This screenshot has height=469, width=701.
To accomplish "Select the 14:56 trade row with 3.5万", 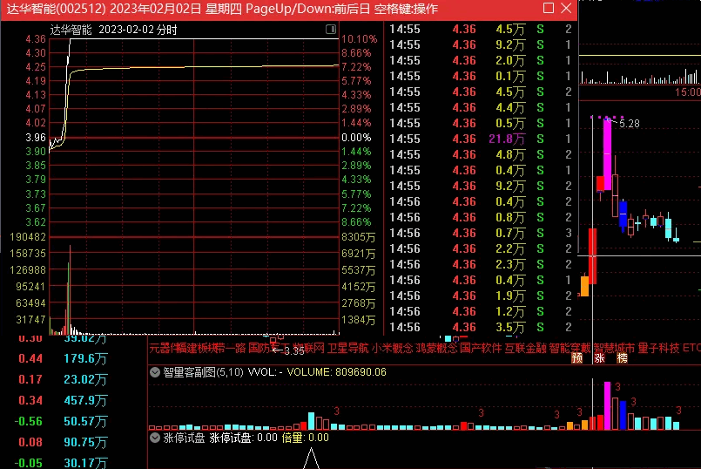I will pos(481,327).
